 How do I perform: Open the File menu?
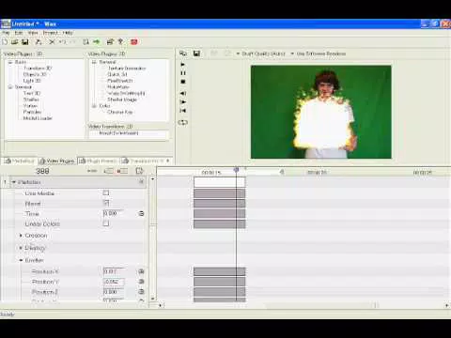(x=6, y=33)
